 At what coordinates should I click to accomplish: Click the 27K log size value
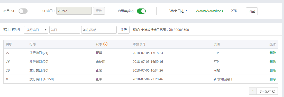[x=234, y=11]
